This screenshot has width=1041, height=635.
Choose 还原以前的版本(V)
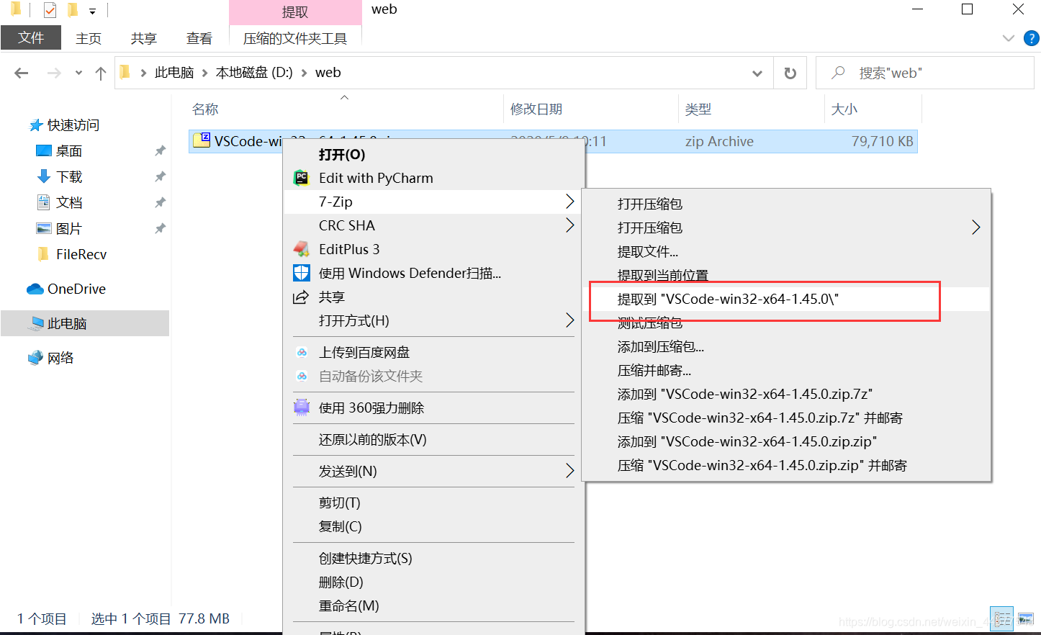435,439
